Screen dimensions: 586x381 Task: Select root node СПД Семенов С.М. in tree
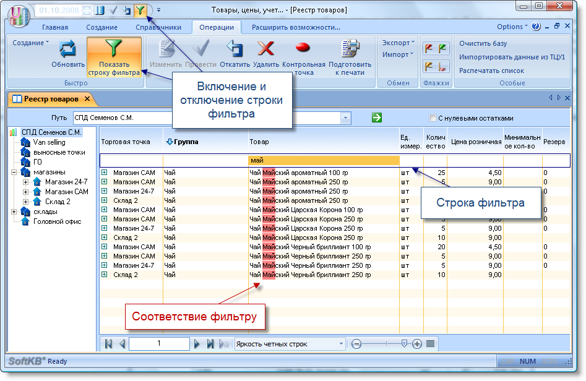[x=51, y=132]
